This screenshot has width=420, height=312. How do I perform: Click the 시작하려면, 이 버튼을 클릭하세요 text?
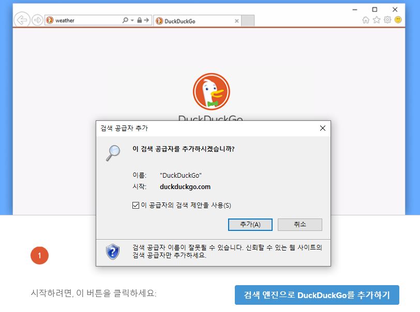(94, 293)
